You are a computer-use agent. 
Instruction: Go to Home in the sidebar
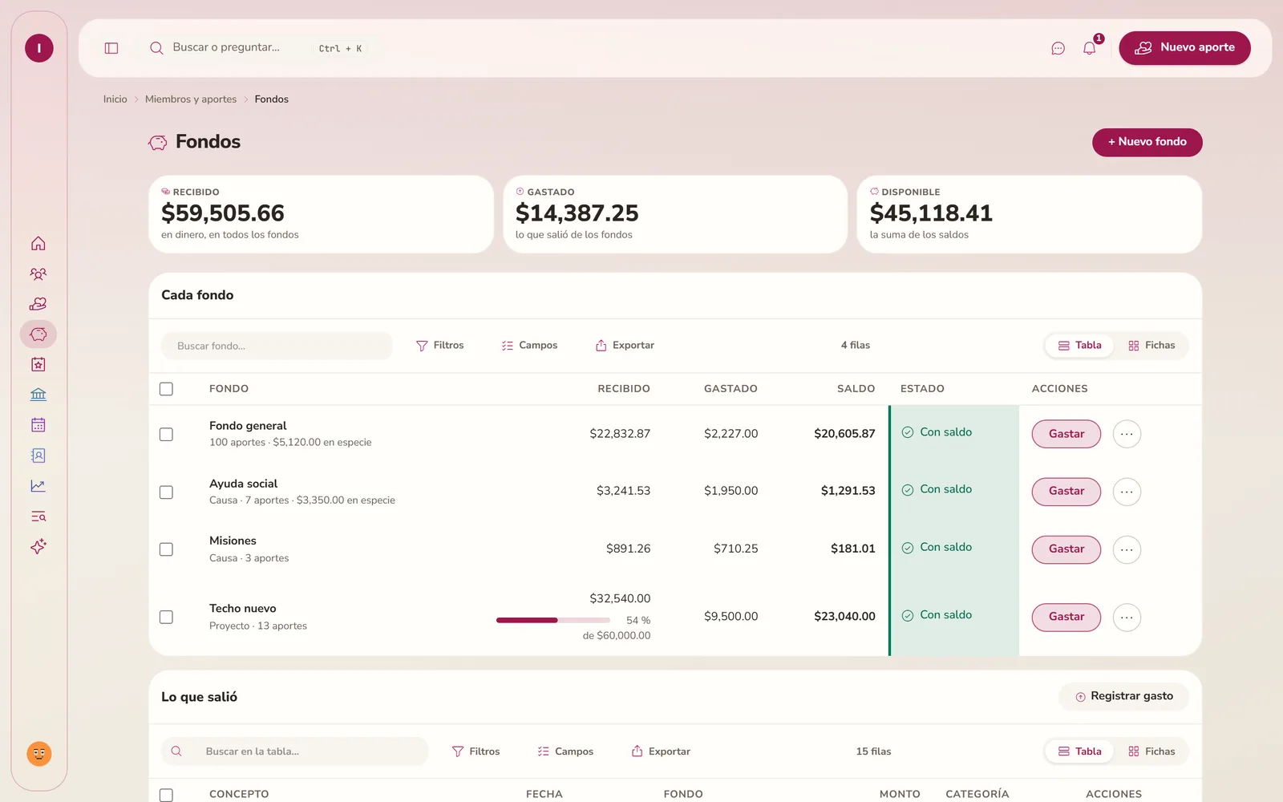tap(38, 244)
